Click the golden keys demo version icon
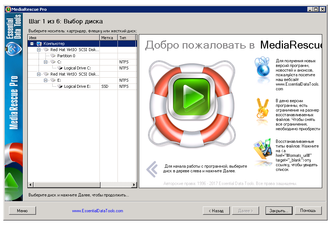This screenshot has width=333, height=227. 262,108
